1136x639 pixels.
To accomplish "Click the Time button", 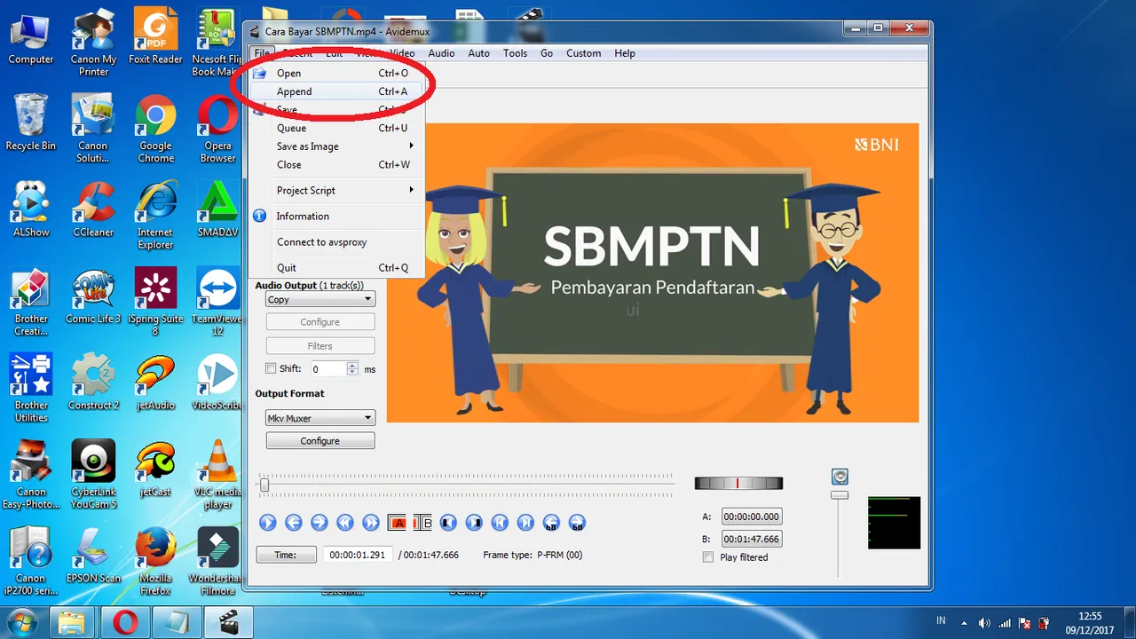I will pyautogui.click(x=286, y=555).
